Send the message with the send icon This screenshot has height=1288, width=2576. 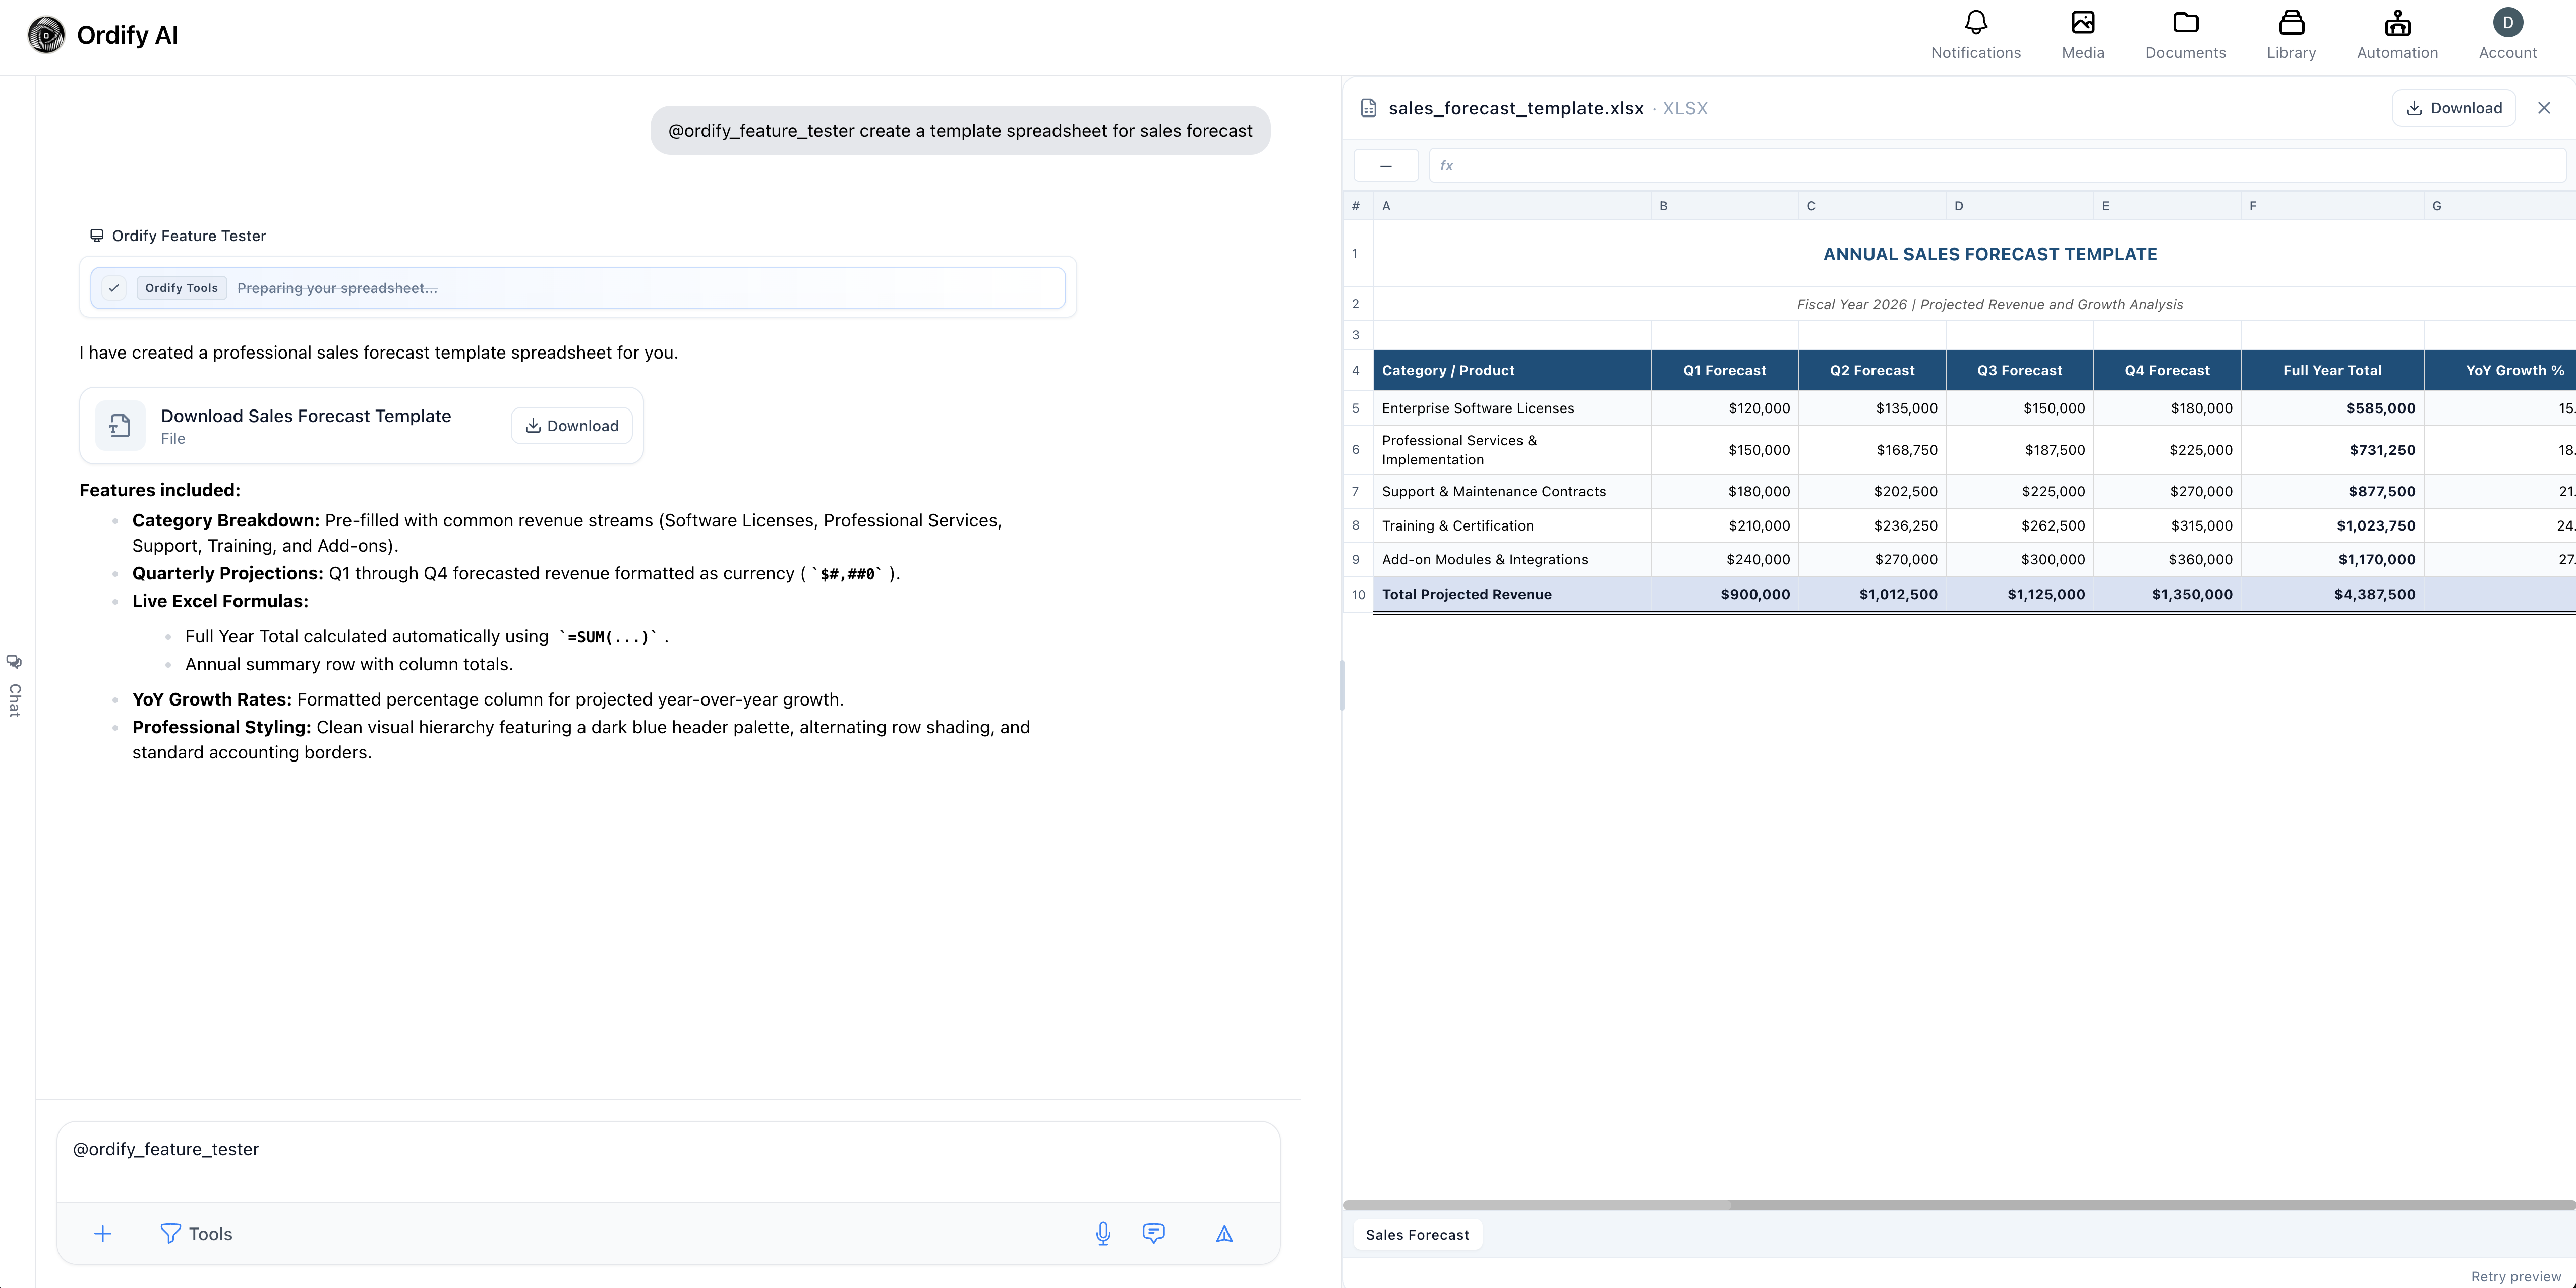click(x=1224, y=1233)
